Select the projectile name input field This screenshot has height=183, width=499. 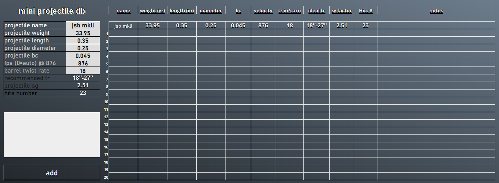point(83,25)
